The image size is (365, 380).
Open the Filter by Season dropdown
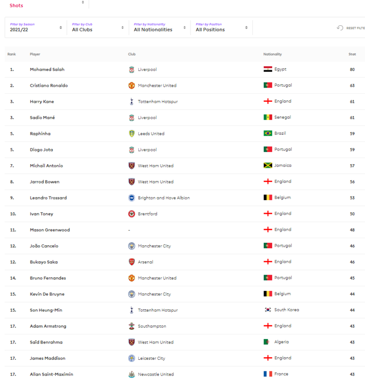coord(36,27)
